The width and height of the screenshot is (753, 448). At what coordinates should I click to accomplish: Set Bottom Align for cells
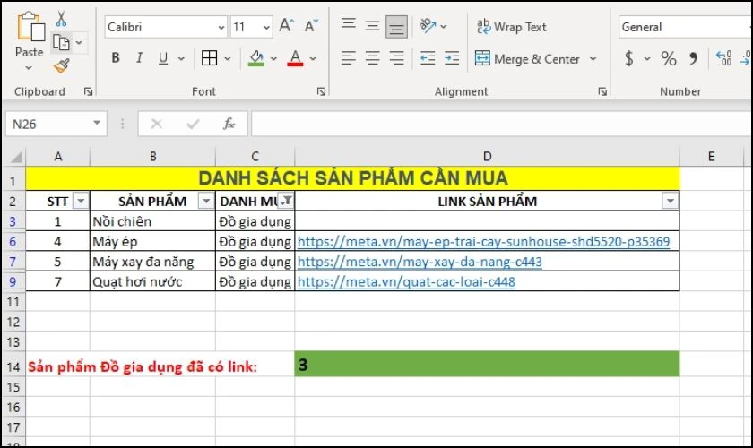[x=396, y=27]
